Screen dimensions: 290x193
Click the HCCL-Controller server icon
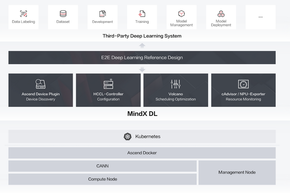108,84
